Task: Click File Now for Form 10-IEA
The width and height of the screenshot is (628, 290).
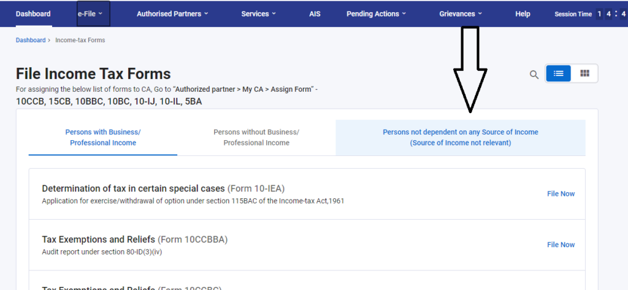Action: click(561, 194)
